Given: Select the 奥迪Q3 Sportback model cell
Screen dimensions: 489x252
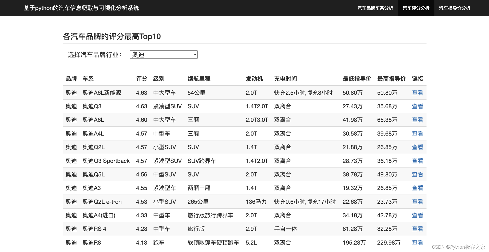Looking at the screenshot, I should [x=106, y=161].
